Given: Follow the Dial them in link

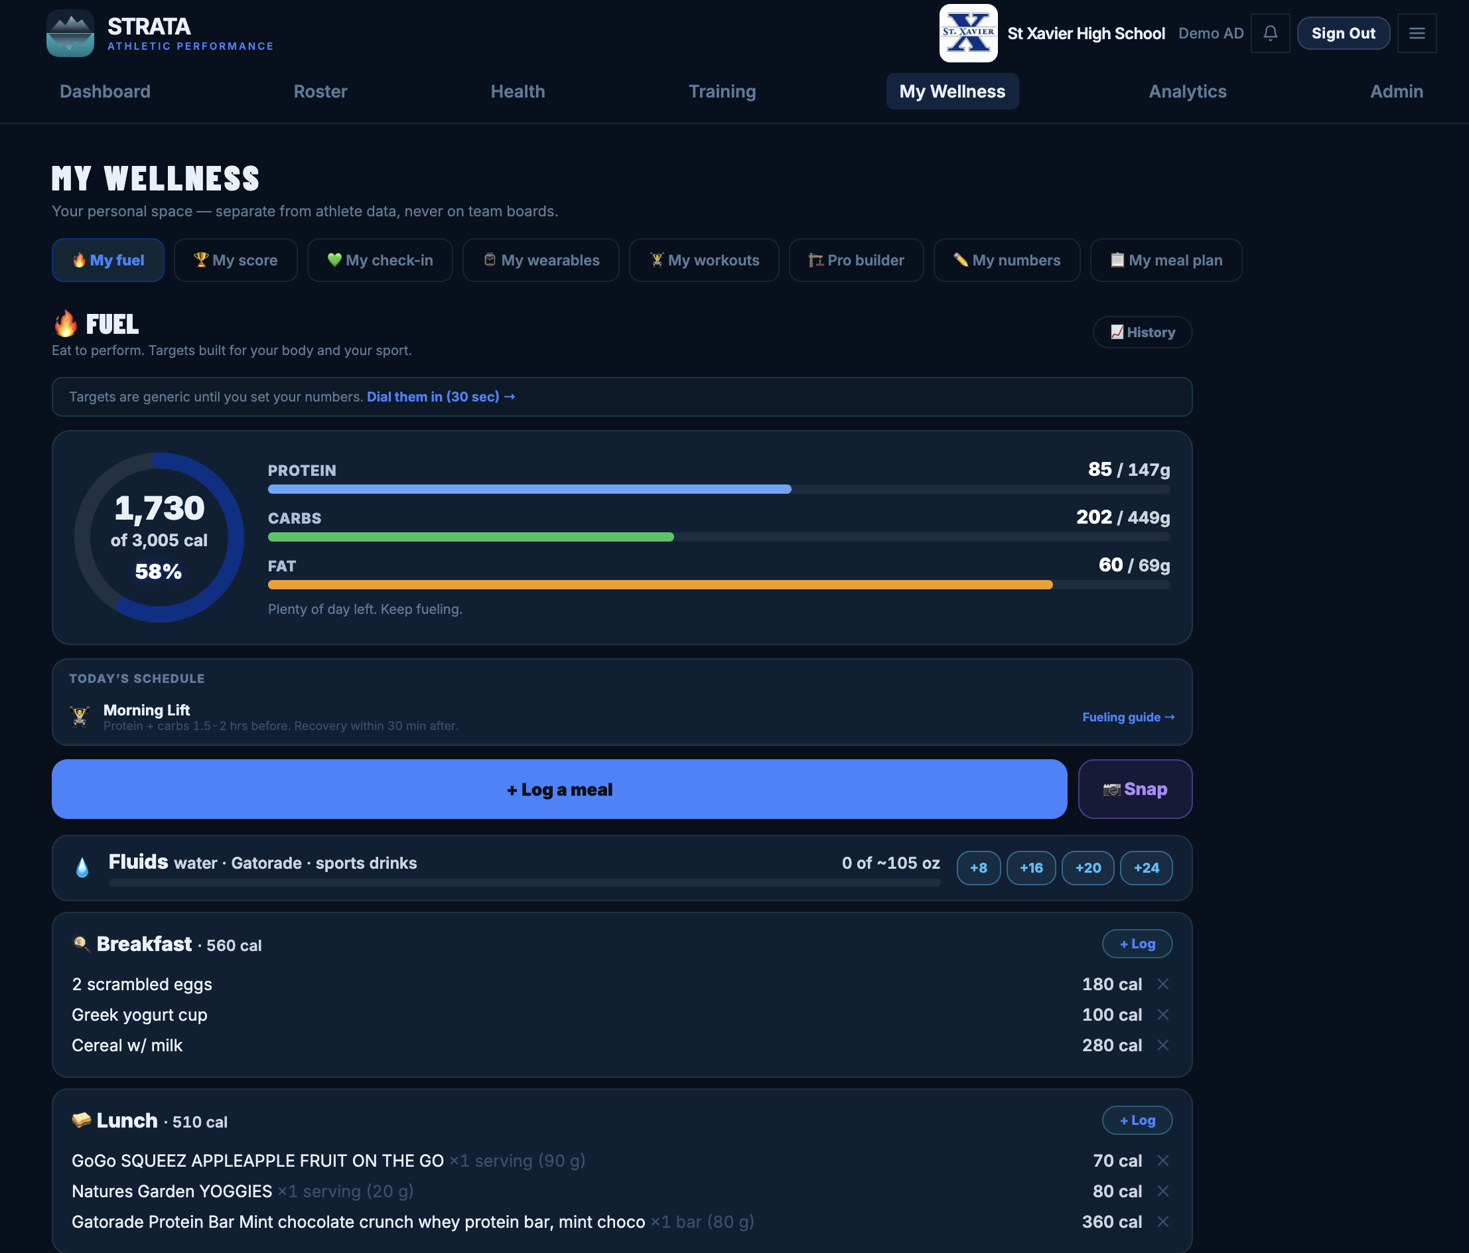Looking at the screenshot, I should pos(441,396).
